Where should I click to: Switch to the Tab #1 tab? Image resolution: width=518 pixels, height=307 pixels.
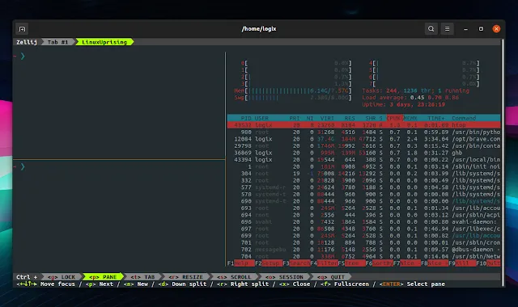57,42
